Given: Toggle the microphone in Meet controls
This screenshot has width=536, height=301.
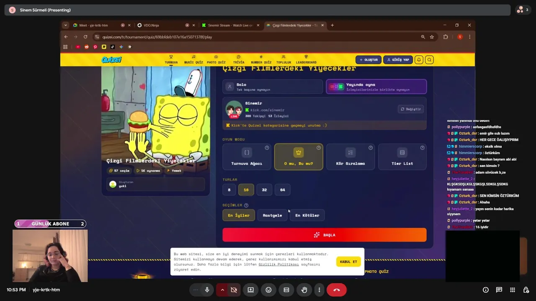Looking at the screenshot, I should [x=207, y=290].
